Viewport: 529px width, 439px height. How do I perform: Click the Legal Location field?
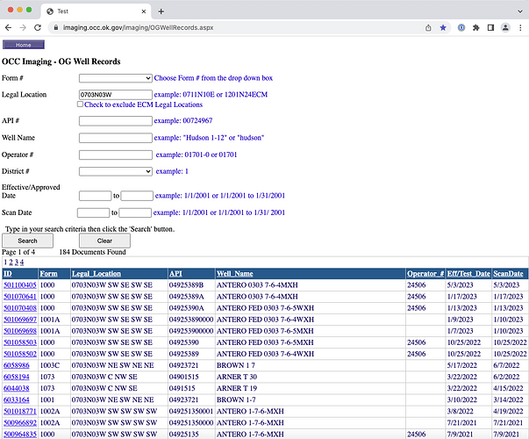click(x=116, y=95)
